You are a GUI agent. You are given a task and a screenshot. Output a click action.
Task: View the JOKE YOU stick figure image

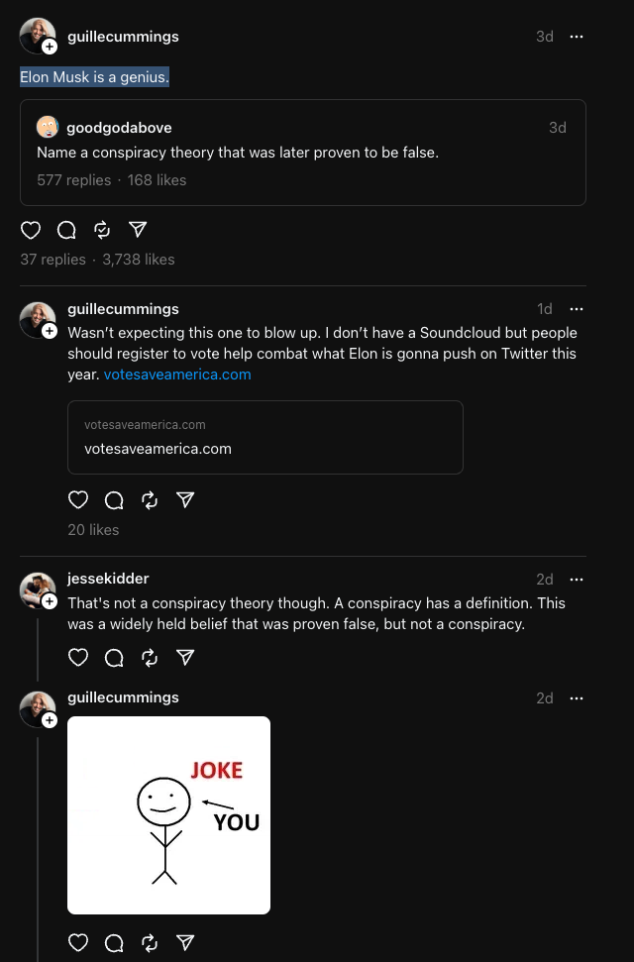(168, 815)
